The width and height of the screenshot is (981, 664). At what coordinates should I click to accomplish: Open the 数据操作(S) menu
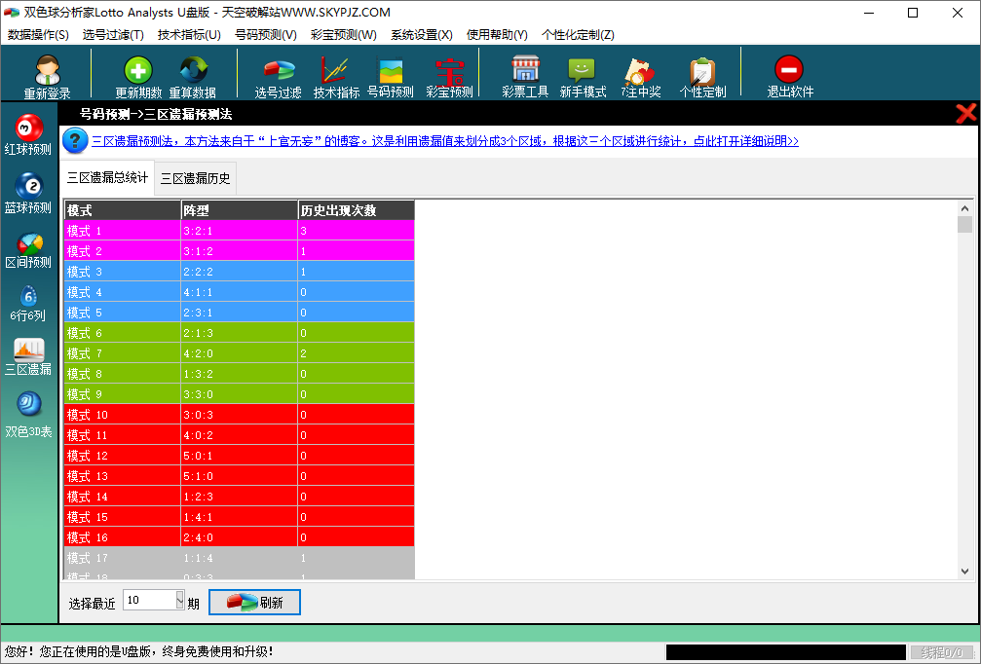pyautogui.click(x=38, y=34)
